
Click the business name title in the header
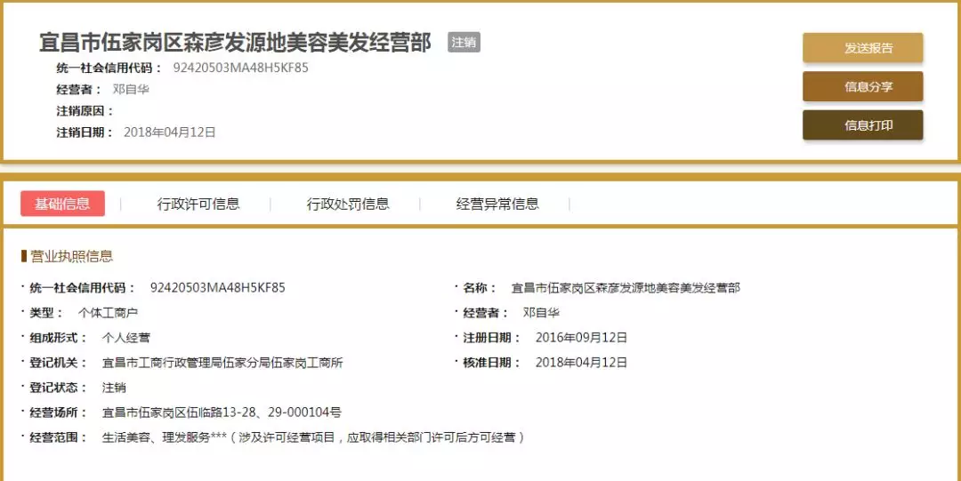click(x=236, y=43)
